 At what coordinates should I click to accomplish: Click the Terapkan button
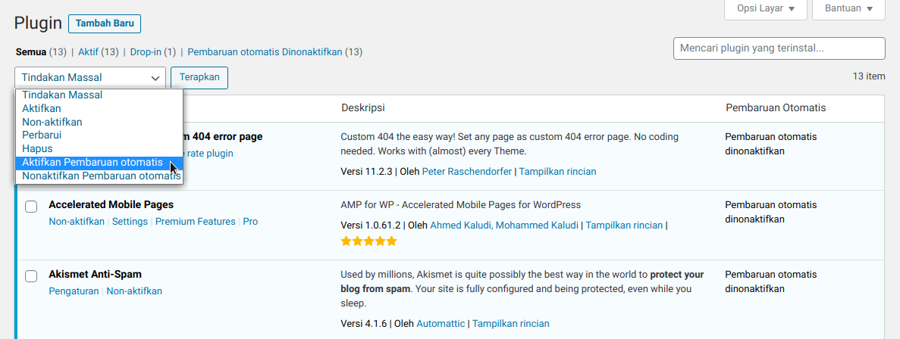click(199, 78)
